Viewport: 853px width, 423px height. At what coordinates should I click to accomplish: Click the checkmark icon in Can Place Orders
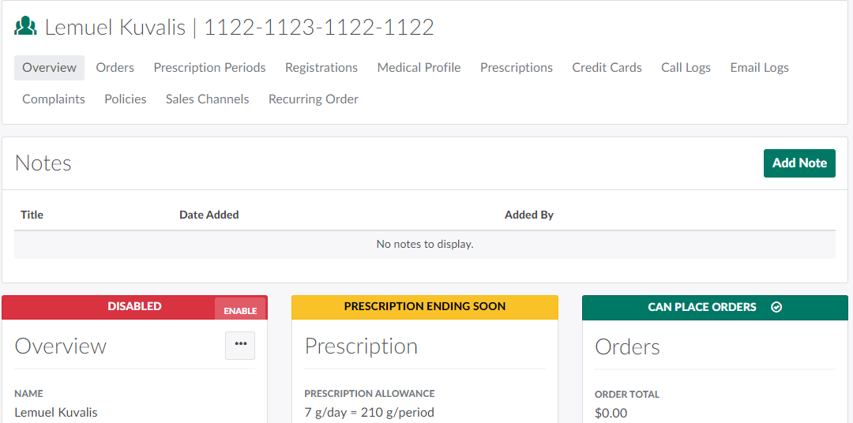[776, 307]
